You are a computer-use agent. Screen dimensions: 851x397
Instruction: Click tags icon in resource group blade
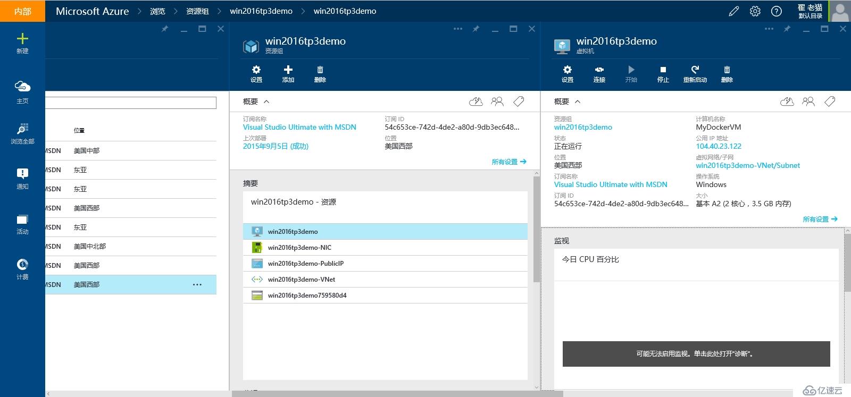point(519,102)
